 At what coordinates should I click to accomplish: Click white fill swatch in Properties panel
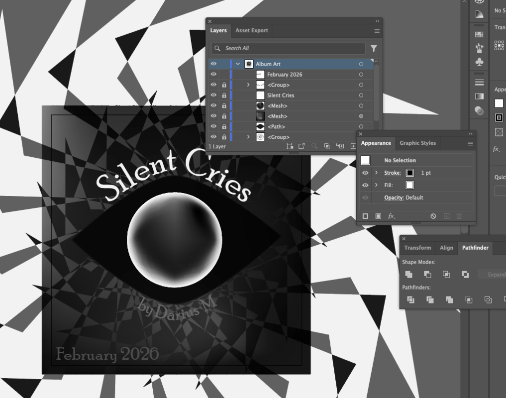point(499,103)
